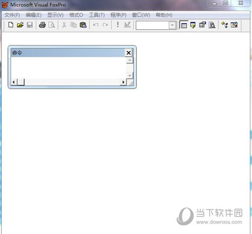Open the 文件(F) menu
The width and height of the screenshot is (252, 234).
(12, 15)
